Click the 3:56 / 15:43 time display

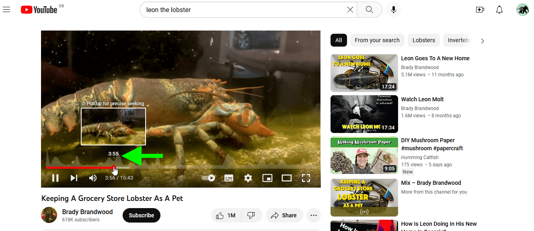(119, 178)
